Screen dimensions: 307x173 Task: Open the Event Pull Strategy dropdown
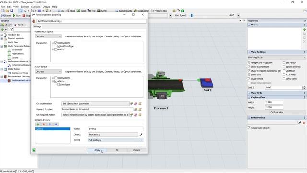pyautogui.click(x=116, y=140)
